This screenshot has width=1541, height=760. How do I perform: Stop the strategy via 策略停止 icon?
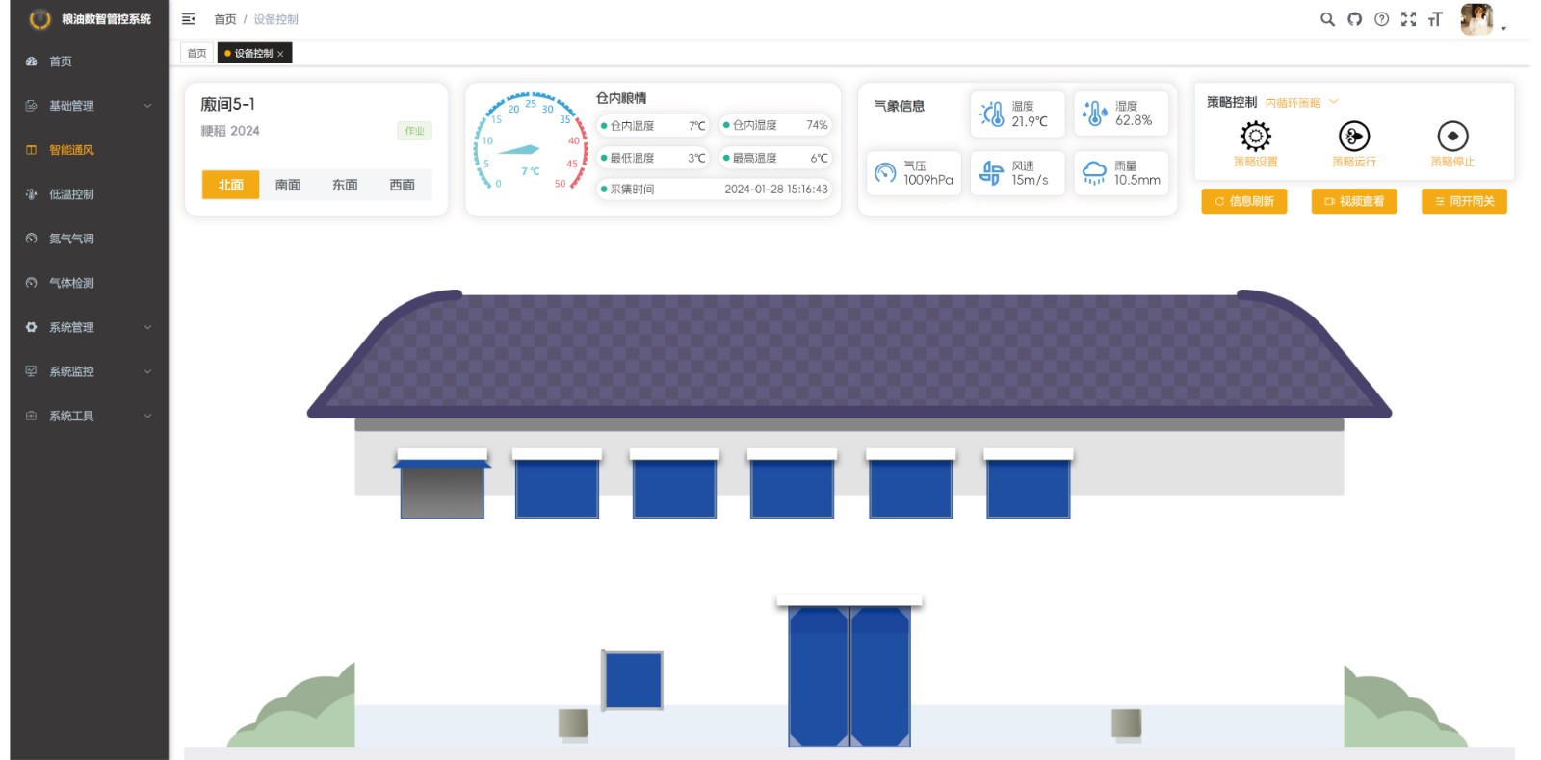pos(1451,137)
